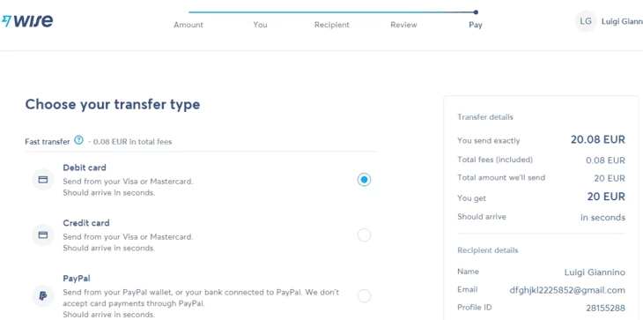Open the LG profile avatar

tap(586, 21)
